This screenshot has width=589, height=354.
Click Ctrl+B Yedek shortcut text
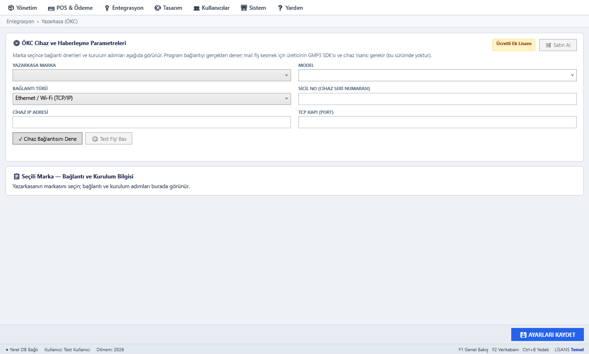(x=536, y=349)
